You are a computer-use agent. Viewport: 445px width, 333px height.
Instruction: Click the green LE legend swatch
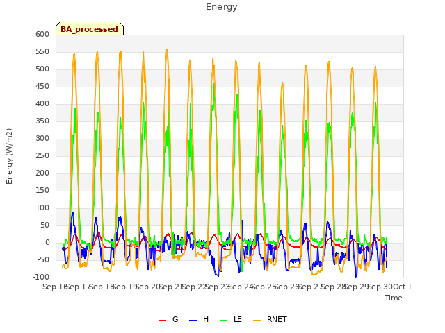click(224, 321)
